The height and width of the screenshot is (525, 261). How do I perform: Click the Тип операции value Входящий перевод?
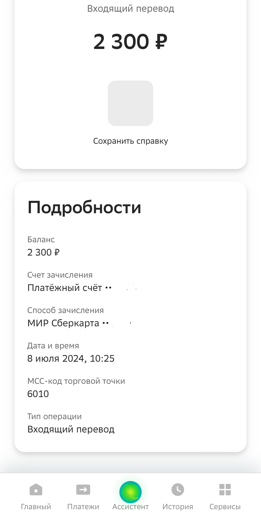click(71, 429)
